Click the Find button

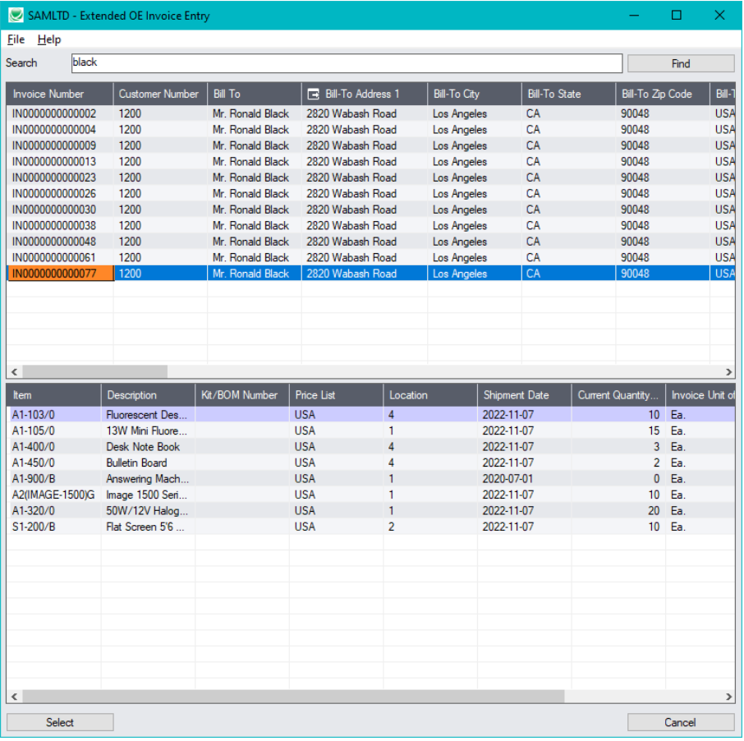point(681,63)
